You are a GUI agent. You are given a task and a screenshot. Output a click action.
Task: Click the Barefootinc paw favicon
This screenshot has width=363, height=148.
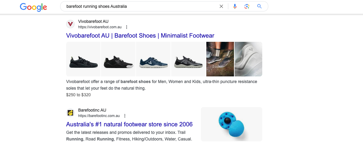[x=70, y=113]
